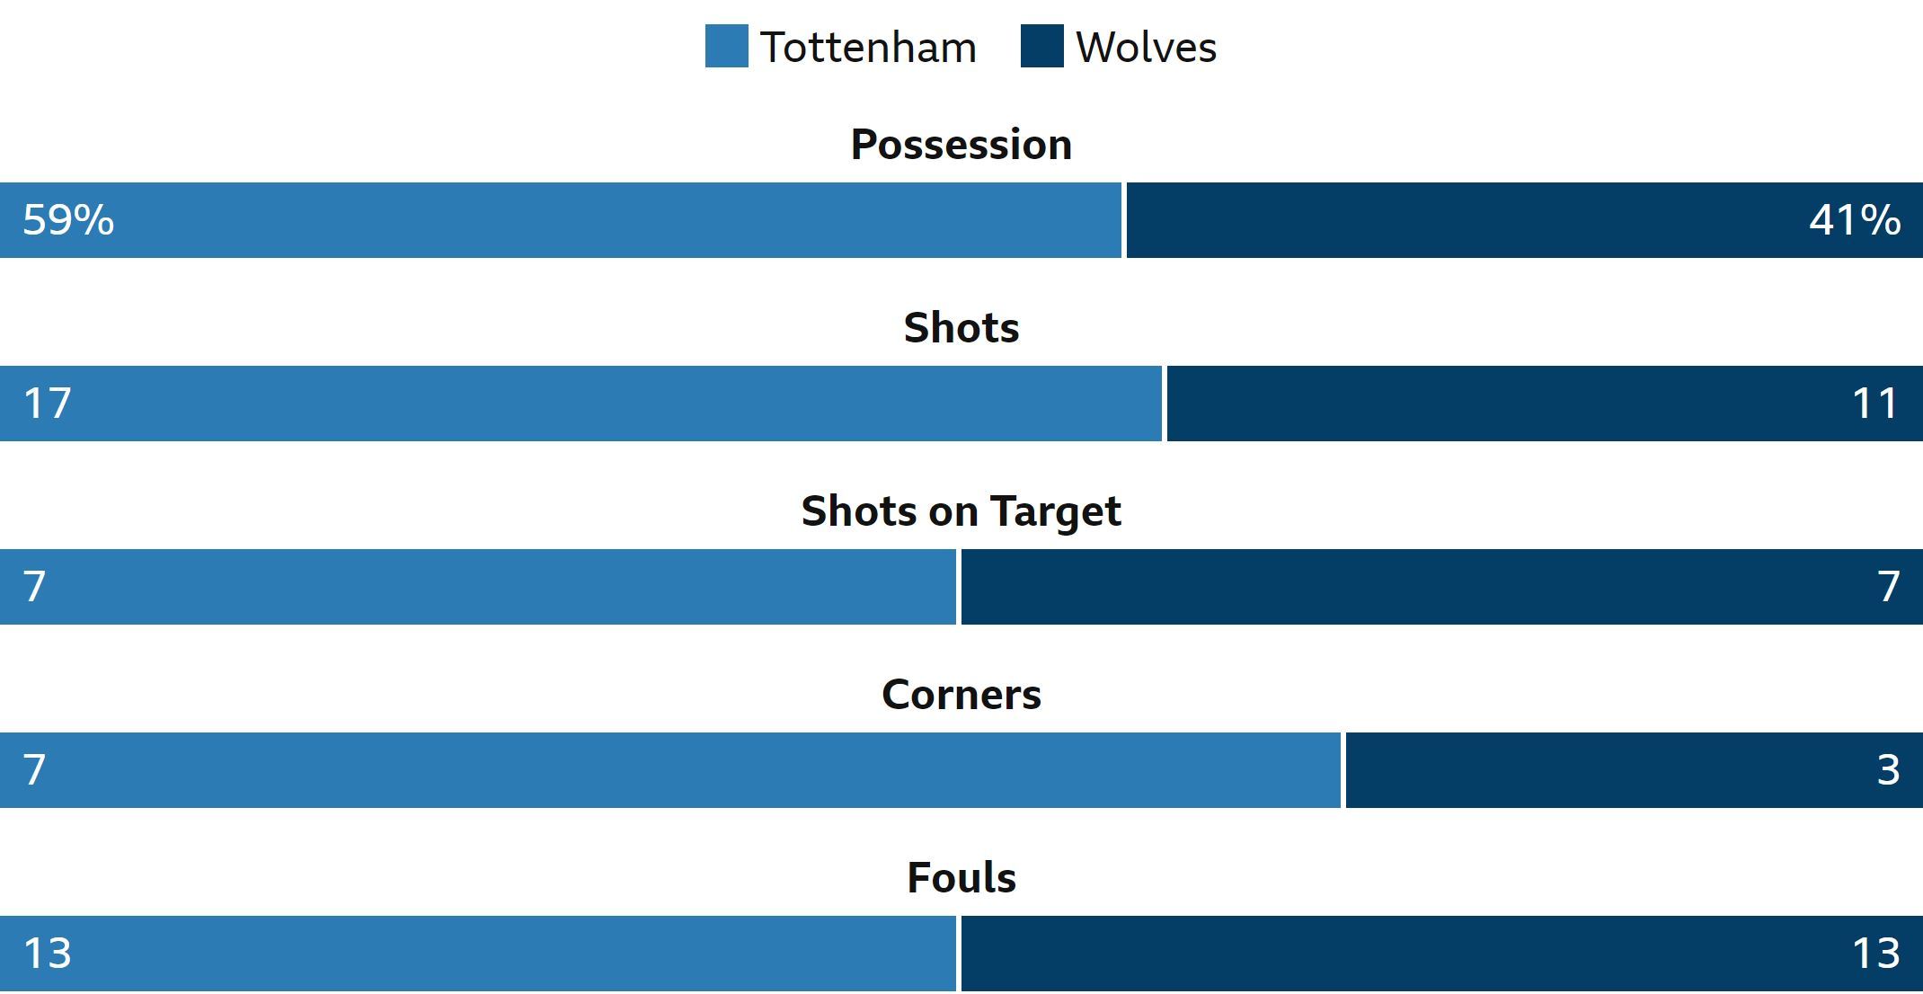Select Tottenham's 7 corners bar
Image resolution: width=1923 pixels, height=994 pixels.
click(x=670, y=770)
